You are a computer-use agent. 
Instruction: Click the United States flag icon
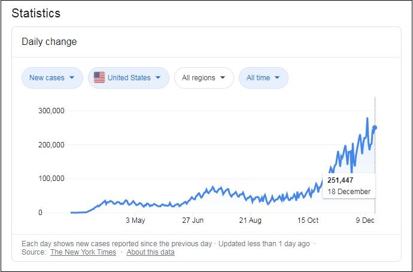[x=99, y=78]
